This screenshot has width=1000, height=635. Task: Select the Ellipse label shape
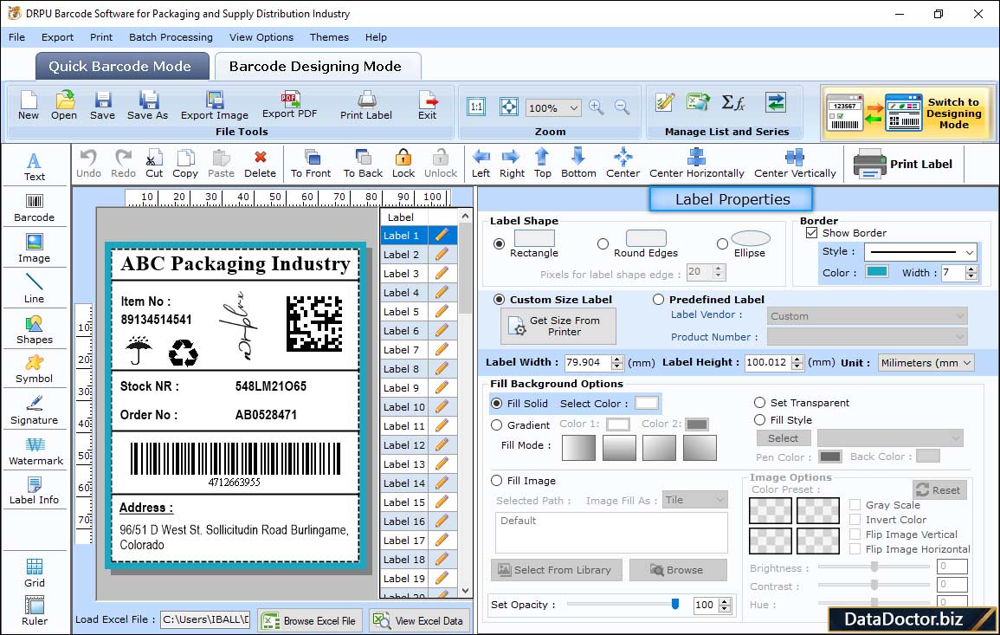(722, 243)
